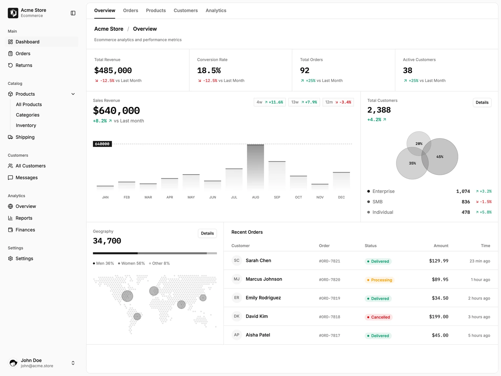Open the John Doe account switcher chevron
The image size is (501, 376).
click(x=73, y=363)
